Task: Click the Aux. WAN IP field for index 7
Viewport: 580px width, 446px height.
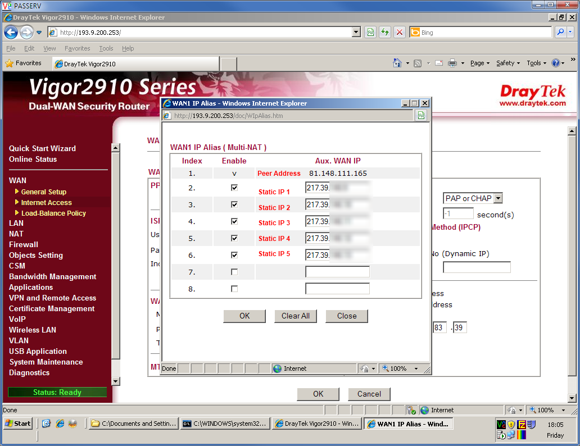Action: click(x=337, y=272)
